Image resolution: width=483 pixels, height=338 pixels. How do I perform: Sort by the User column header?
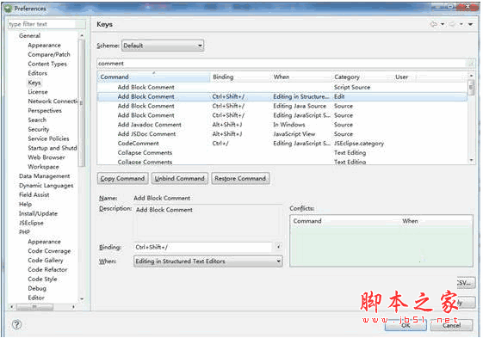(x=404, y=77)
